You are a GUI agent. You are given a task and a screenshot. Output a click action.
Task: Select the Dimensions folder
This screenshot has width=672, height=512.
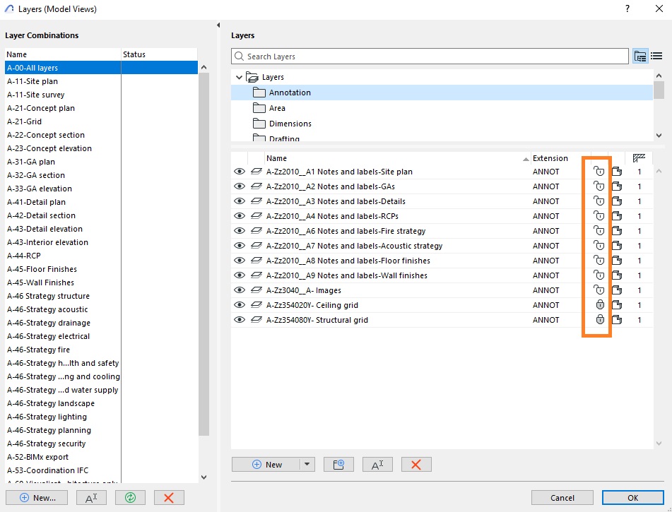point(442,124)
